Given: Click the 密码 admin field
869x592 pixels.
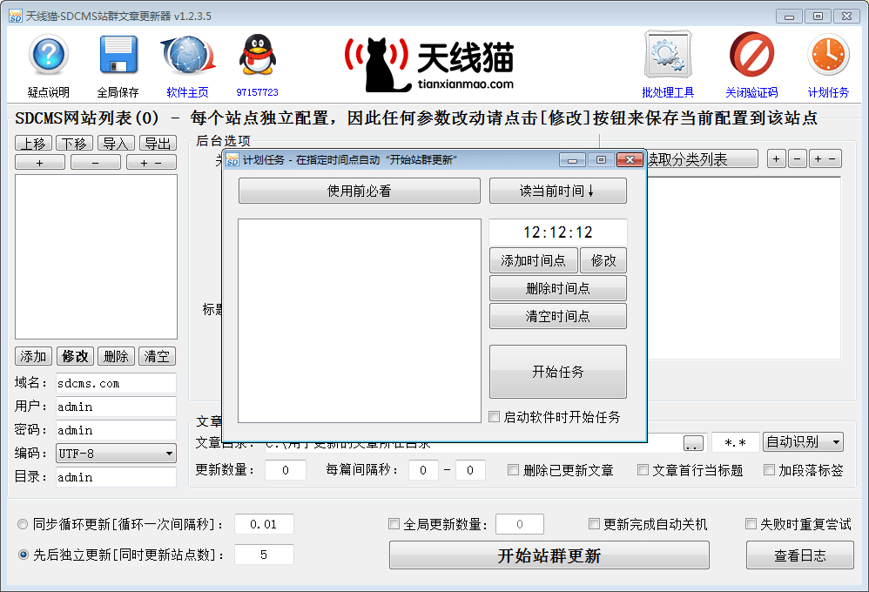Looking at the screenshot, I should [116, 429].
